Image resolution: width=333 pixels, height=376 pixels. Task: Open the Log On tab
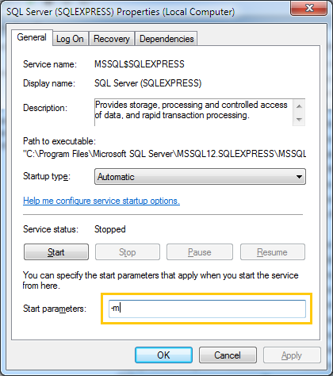pyautogui.click(x=70, y=39)
